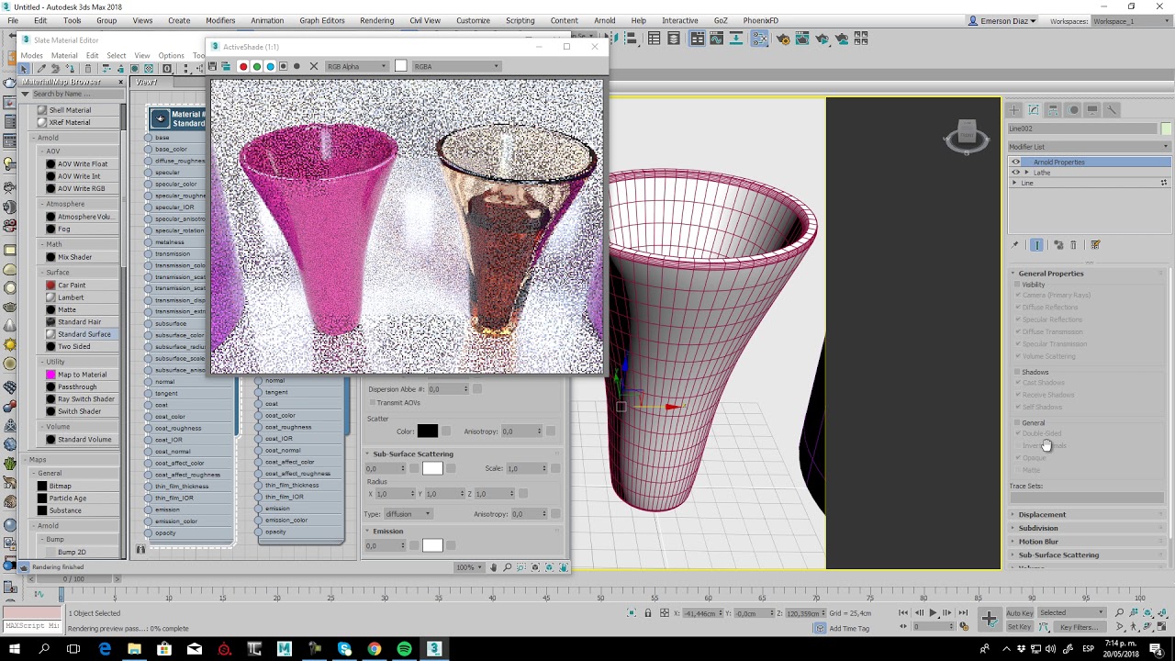The image size is (1175, 661).
Task: Click the black Scatter color swatch
Action: 428,431
